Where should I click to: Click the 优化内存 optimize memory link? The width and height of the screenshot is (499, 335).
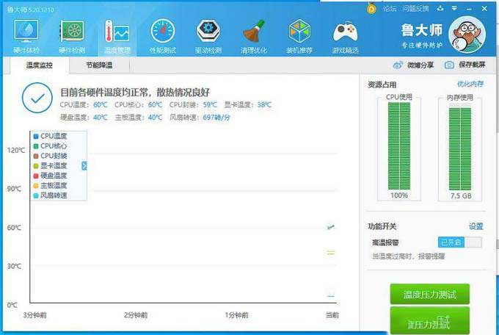(470, 84)
